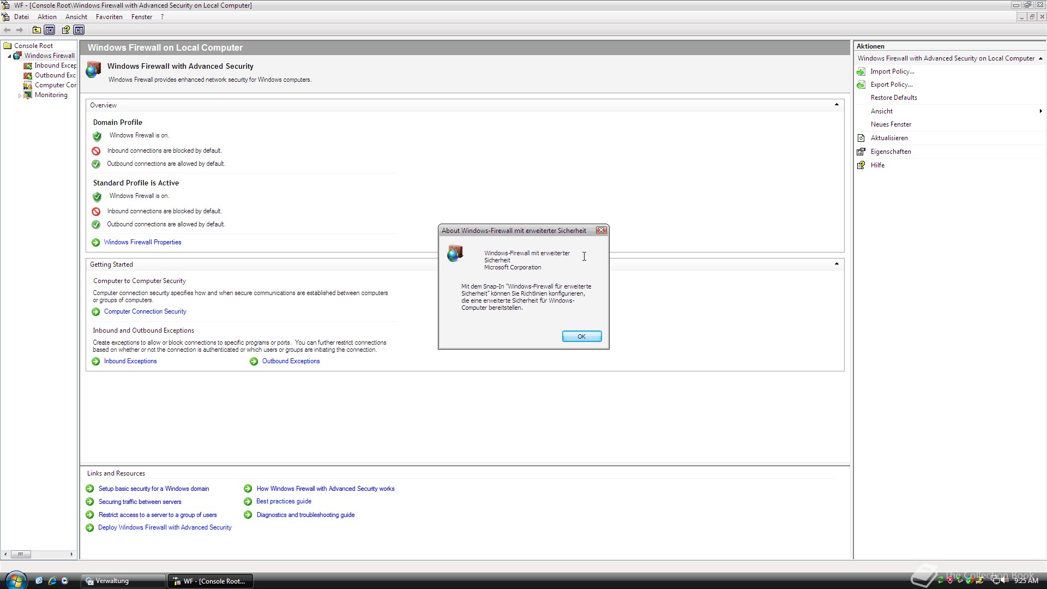Open the Aktion menu

(47, 17)
